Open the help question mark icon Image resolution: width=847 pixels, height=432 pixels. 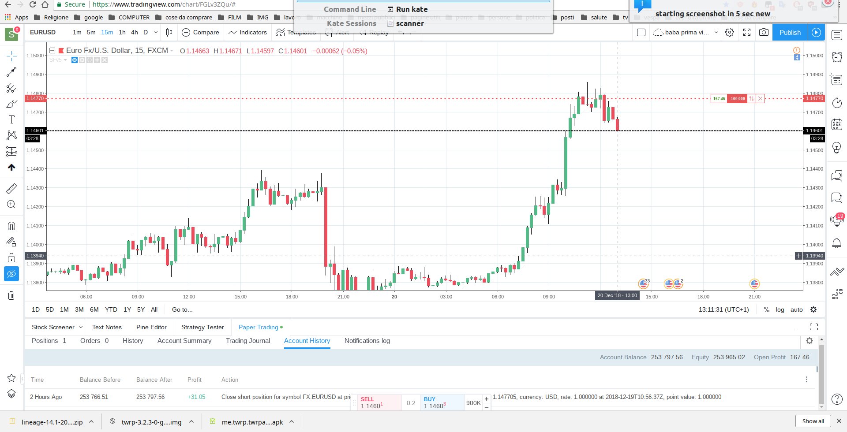click(x=837, y=399)
